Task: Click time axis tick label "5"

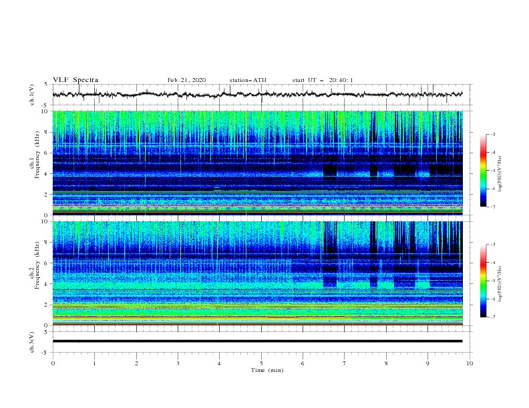Action: pos(261,363)
